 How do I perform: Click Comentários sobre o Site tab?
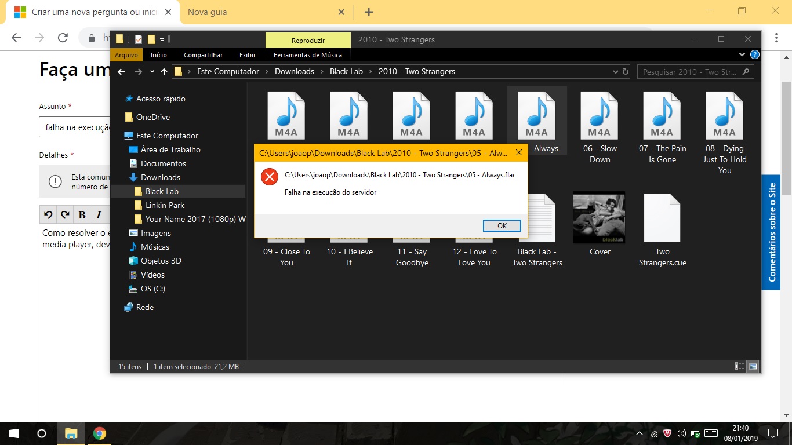(x=772, y=232)
